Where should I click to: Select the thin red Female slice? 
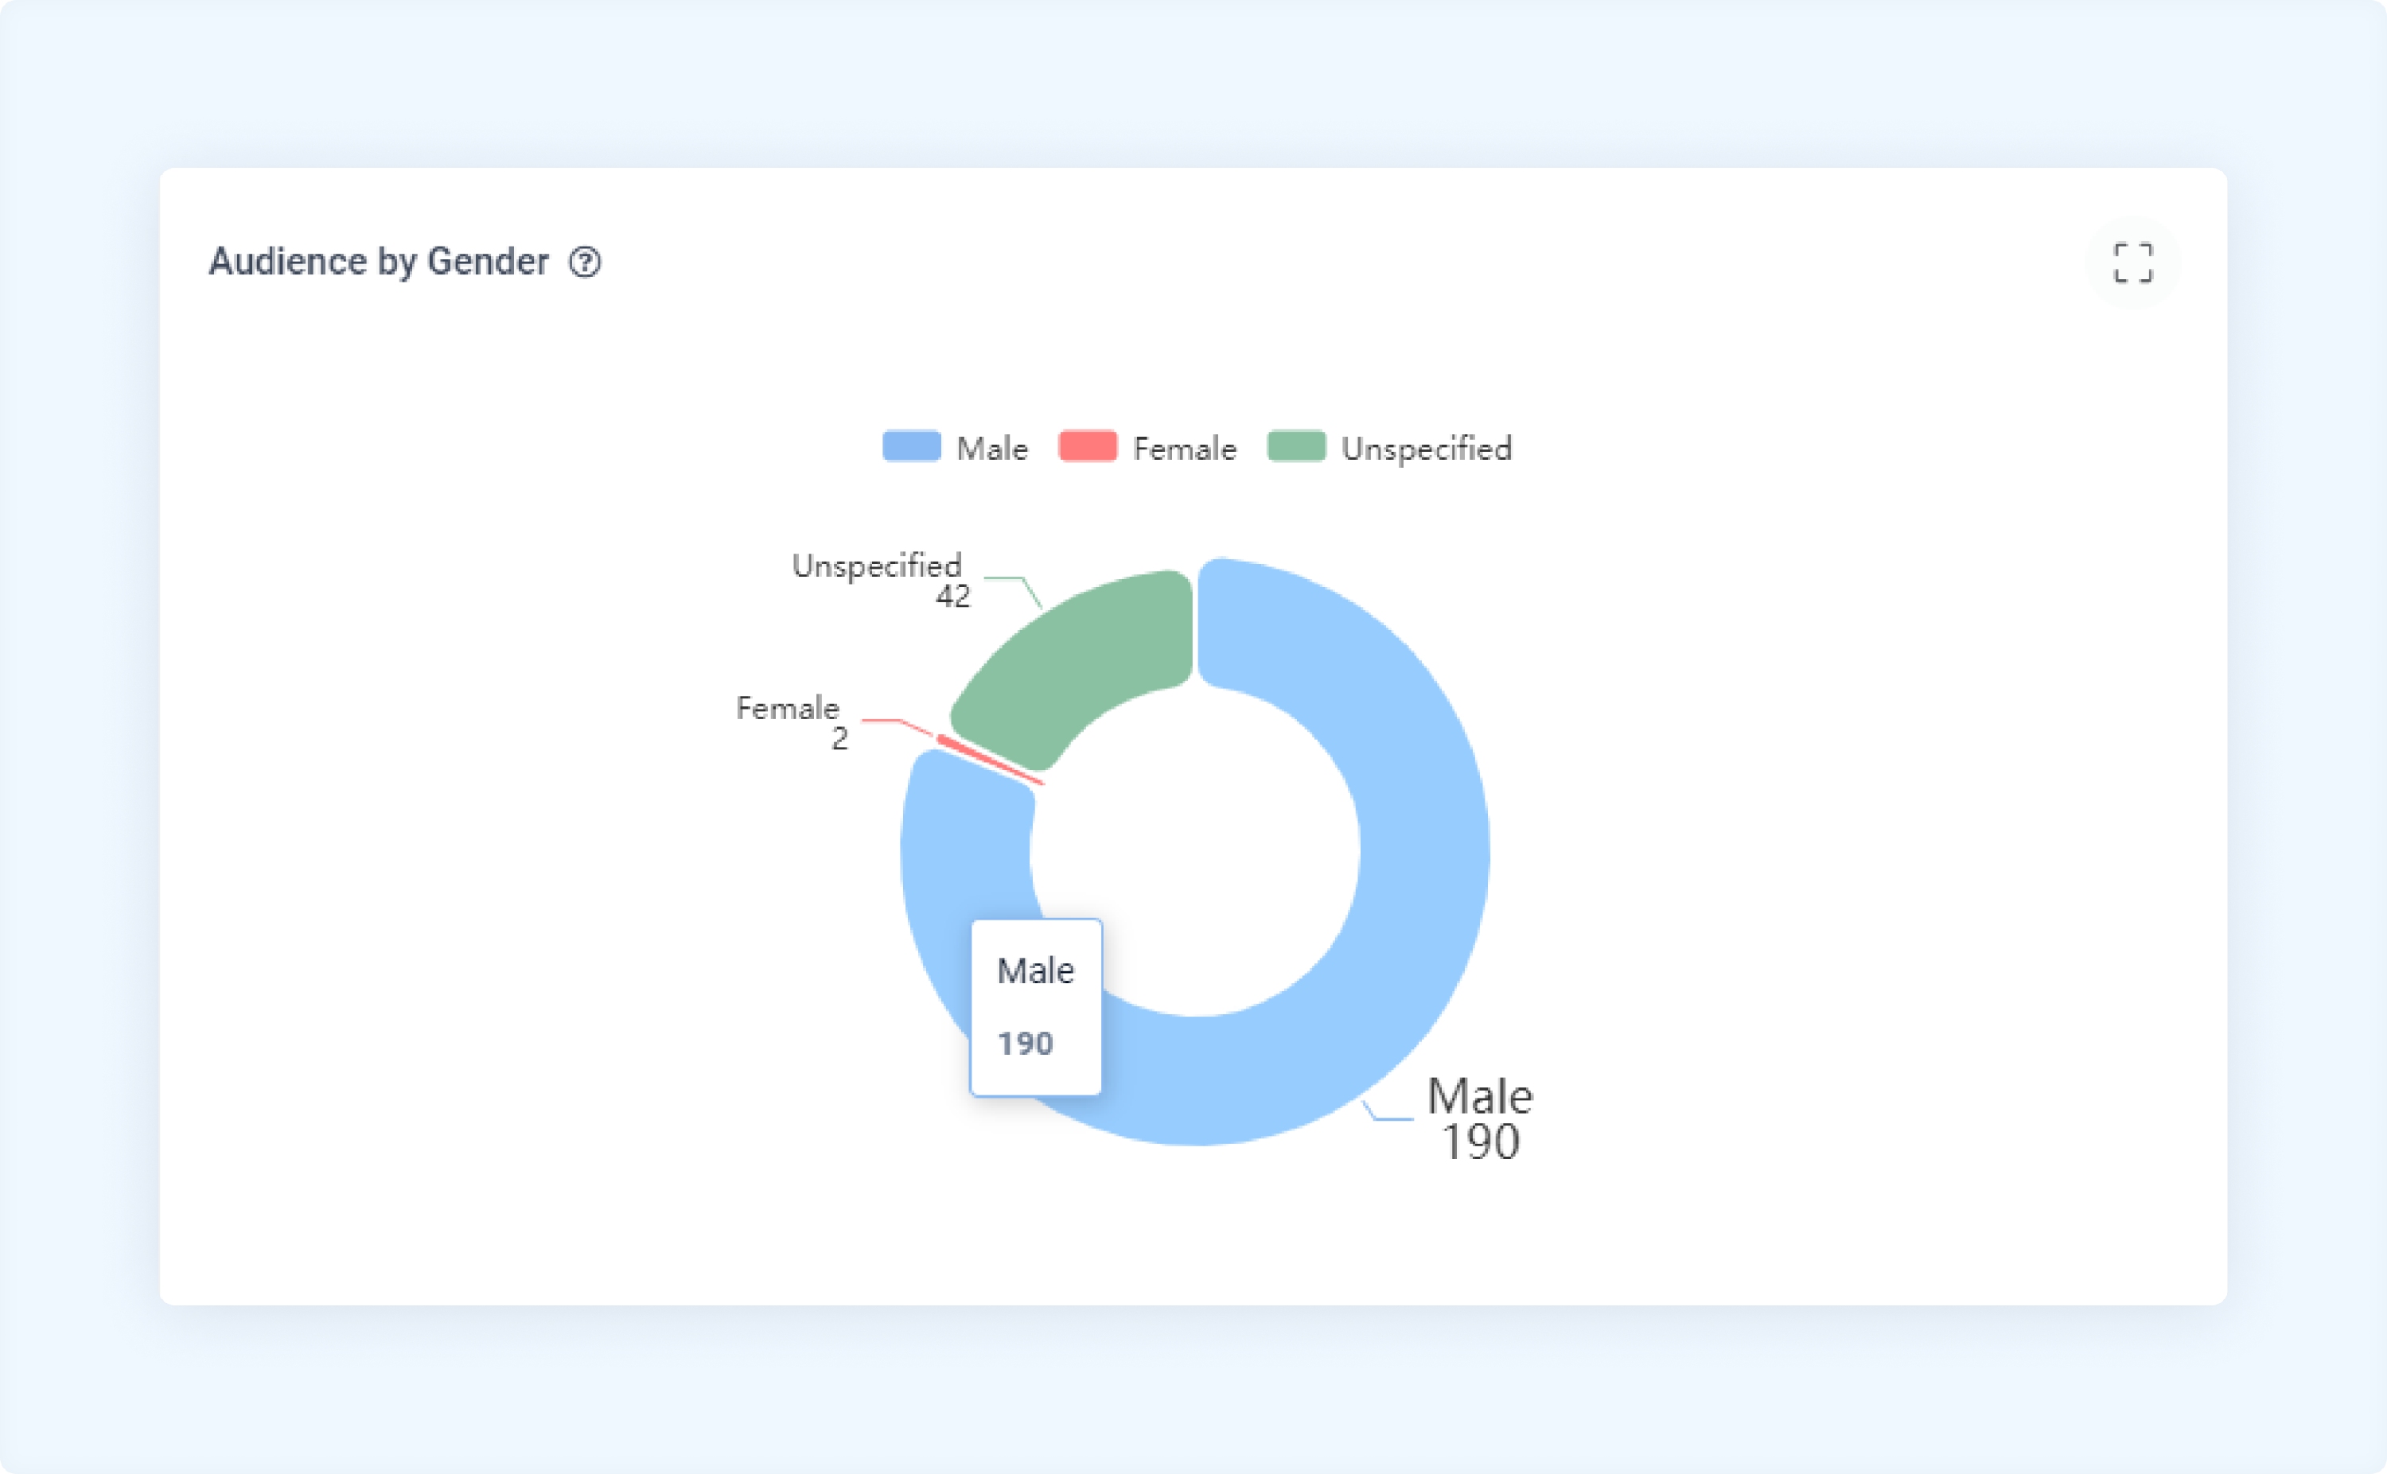[989, 760]
